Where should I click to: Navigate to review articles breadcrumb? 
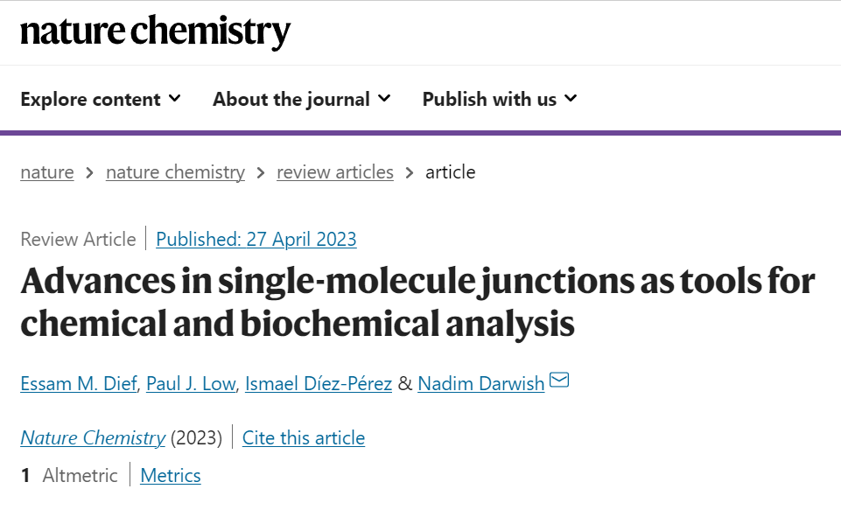[335, 172]
